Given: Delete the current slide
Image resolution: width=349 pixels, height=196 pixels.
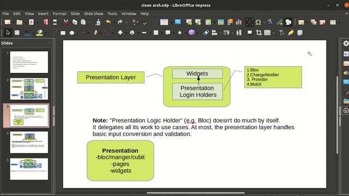Looking at the screenshot, I should 322,22.
